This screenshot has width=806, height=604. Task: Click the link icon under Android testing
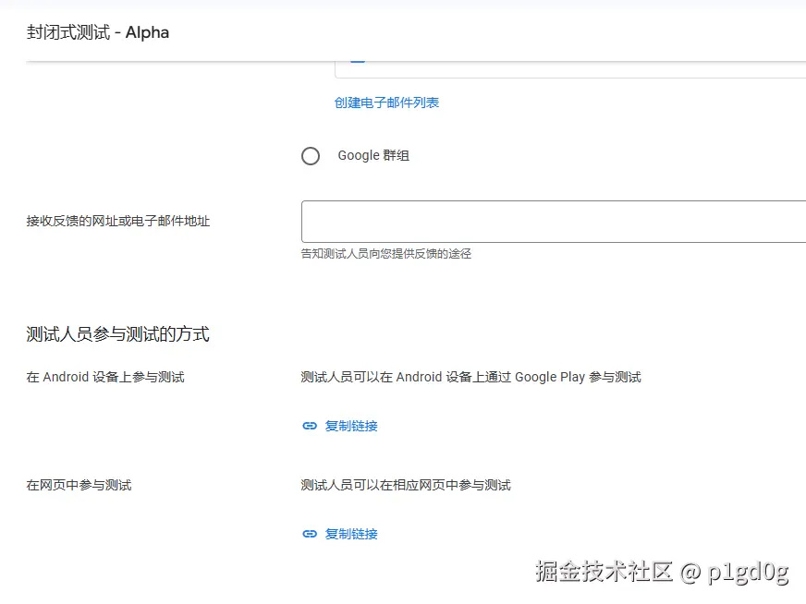point(310,426)
